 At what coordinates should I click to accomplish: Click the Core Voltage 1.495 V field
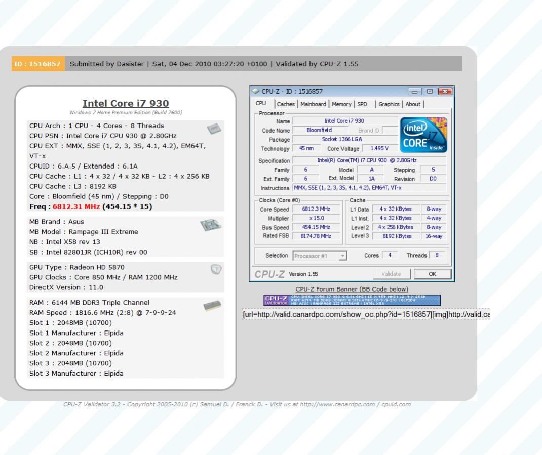pyautogui.click(x=379, y=148)
